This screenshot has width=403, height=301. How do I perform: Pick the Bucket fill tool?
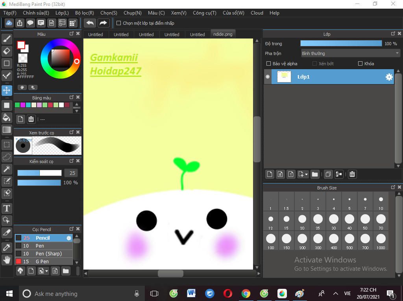(7, 117)
